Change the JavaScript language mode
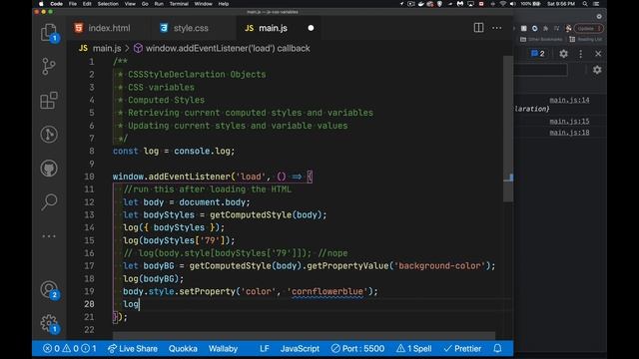This screenshot has width=639, height=359. point(300,348)
